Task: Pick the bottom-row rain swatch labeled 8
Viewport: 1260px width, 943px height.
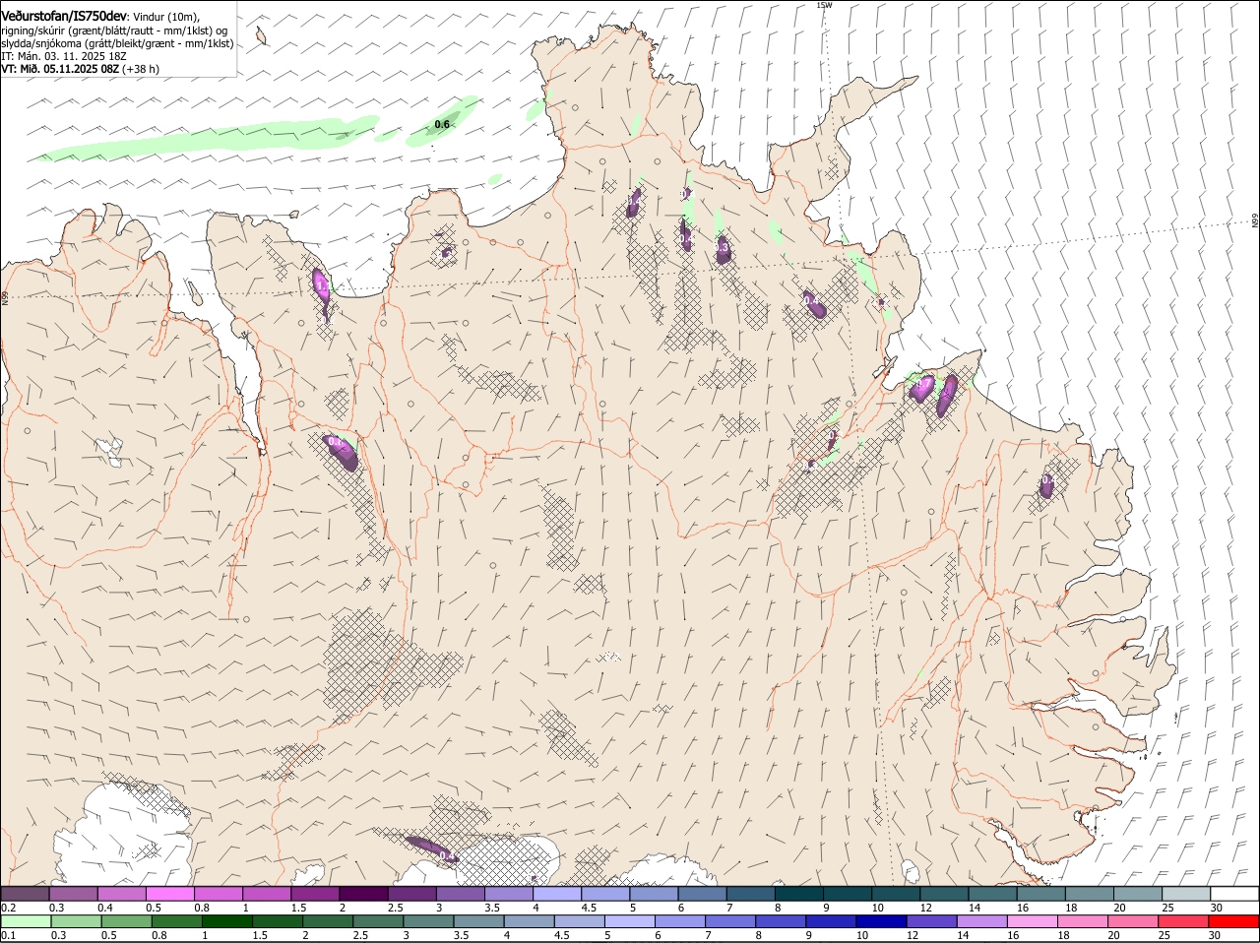Action: (781, 922)
